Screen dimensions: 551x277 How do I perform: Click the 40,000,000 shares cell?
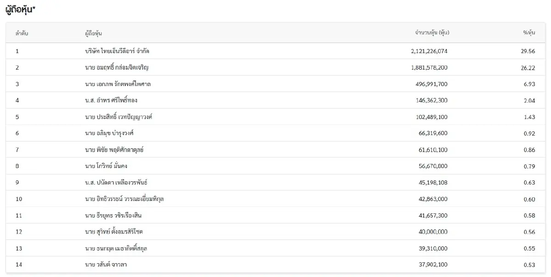tap(432, 232)
